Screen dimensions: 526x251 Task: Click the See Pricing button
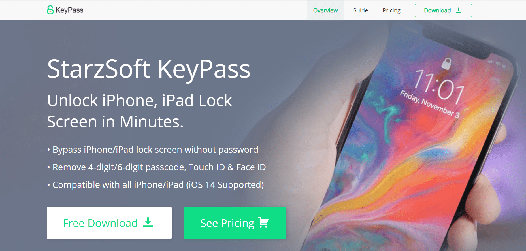[235, 223]
